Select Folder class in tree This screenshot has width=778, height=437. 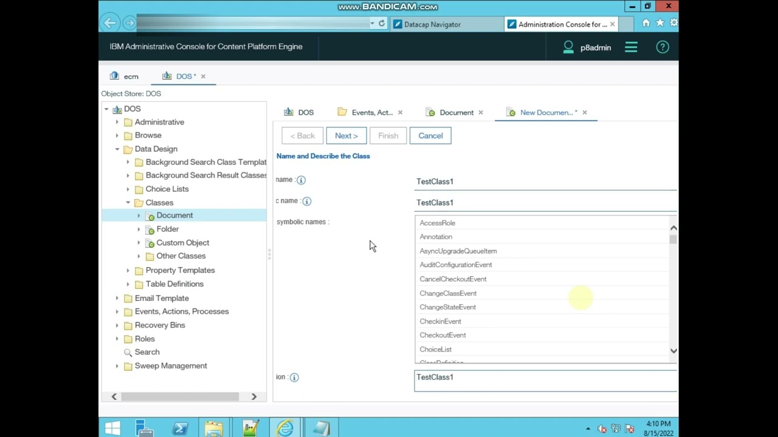[168, 229]
